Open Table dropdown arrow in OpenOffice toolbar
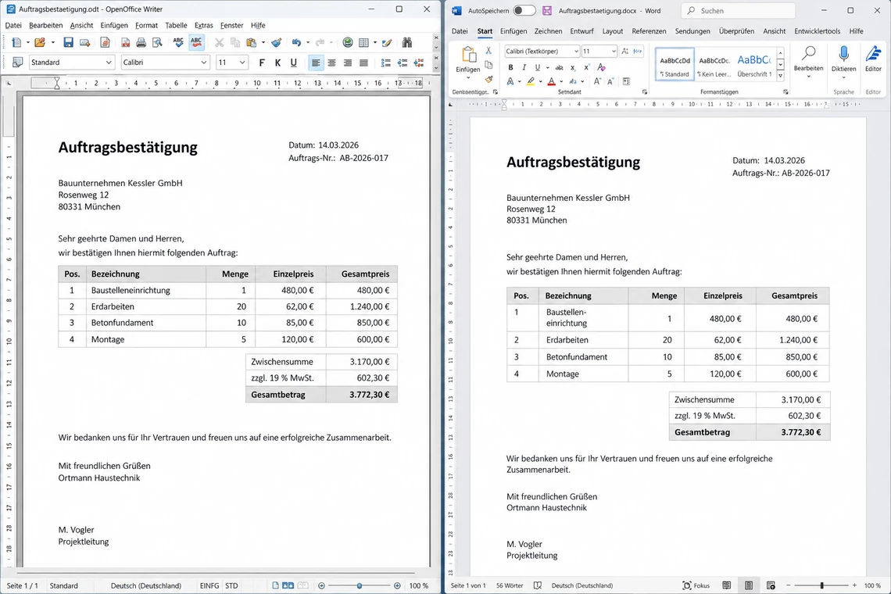891x594 pixels. point(375,43)
